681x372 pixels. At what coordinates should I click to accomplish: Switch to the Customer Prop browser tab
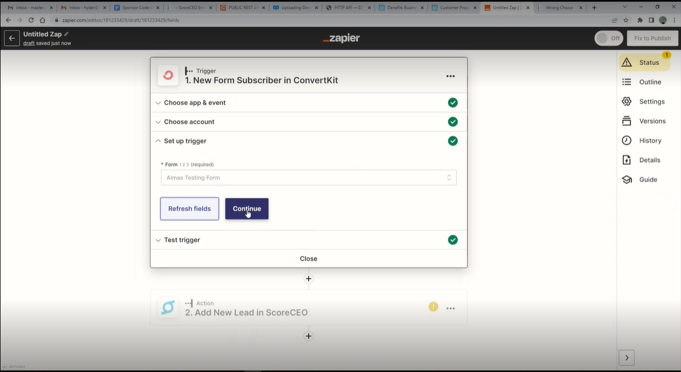tap(455, 8)
